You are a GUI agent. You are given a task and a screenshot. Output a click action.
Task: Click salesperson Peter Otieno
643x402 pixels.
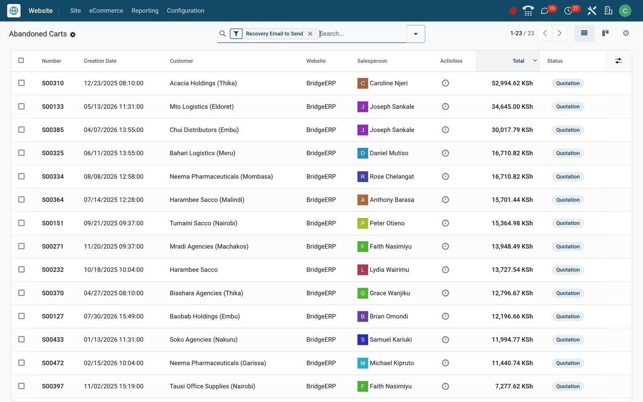[387, 223]
